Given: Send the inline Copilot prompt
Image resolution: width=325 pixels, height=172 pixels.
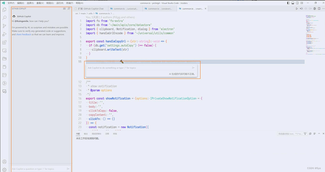Looking at the screenshot, I should (193, 68).
